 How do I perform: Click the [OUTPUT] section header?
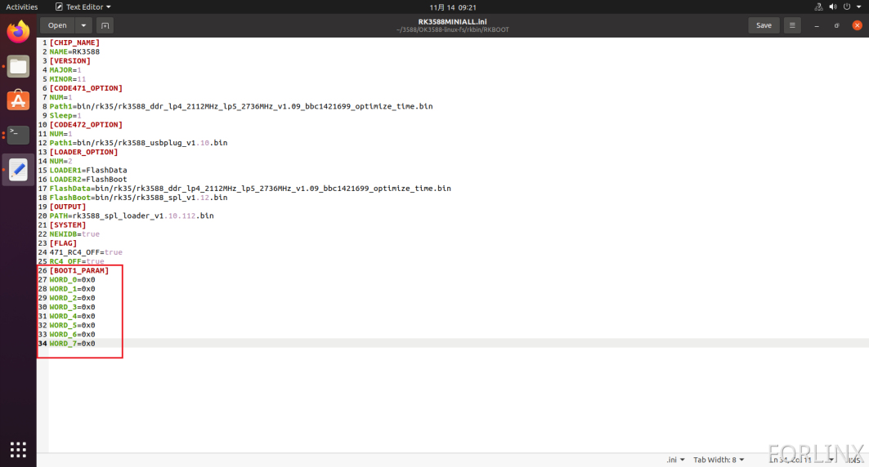68,207
